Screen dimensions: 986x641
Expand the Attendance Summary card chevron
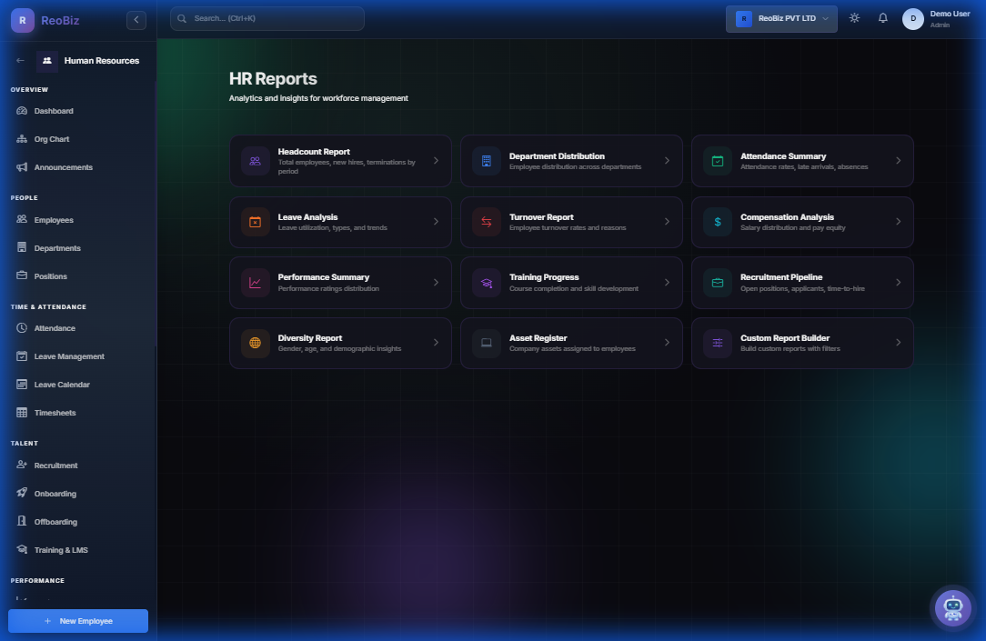898,161
